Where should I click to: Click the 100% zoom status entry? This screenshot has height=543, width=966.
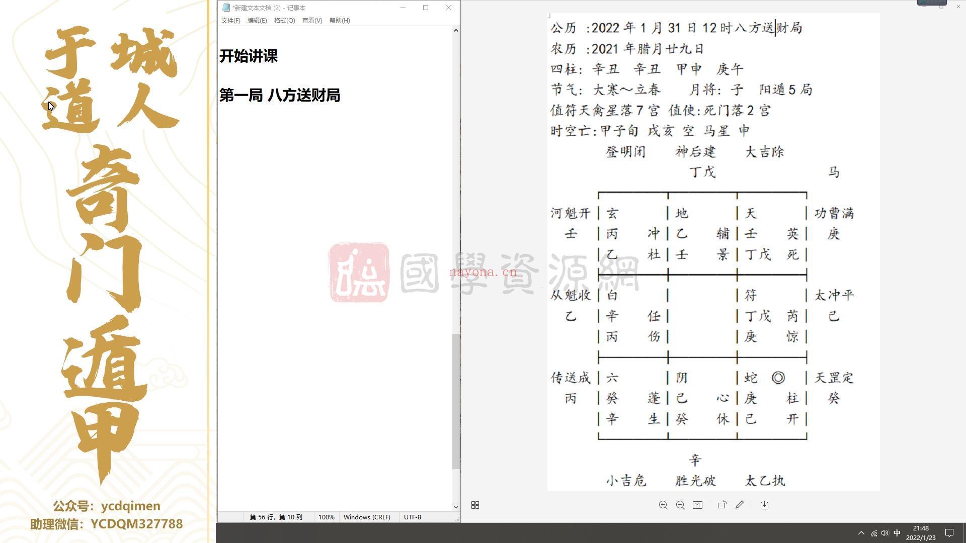click(x=326, y=517)
